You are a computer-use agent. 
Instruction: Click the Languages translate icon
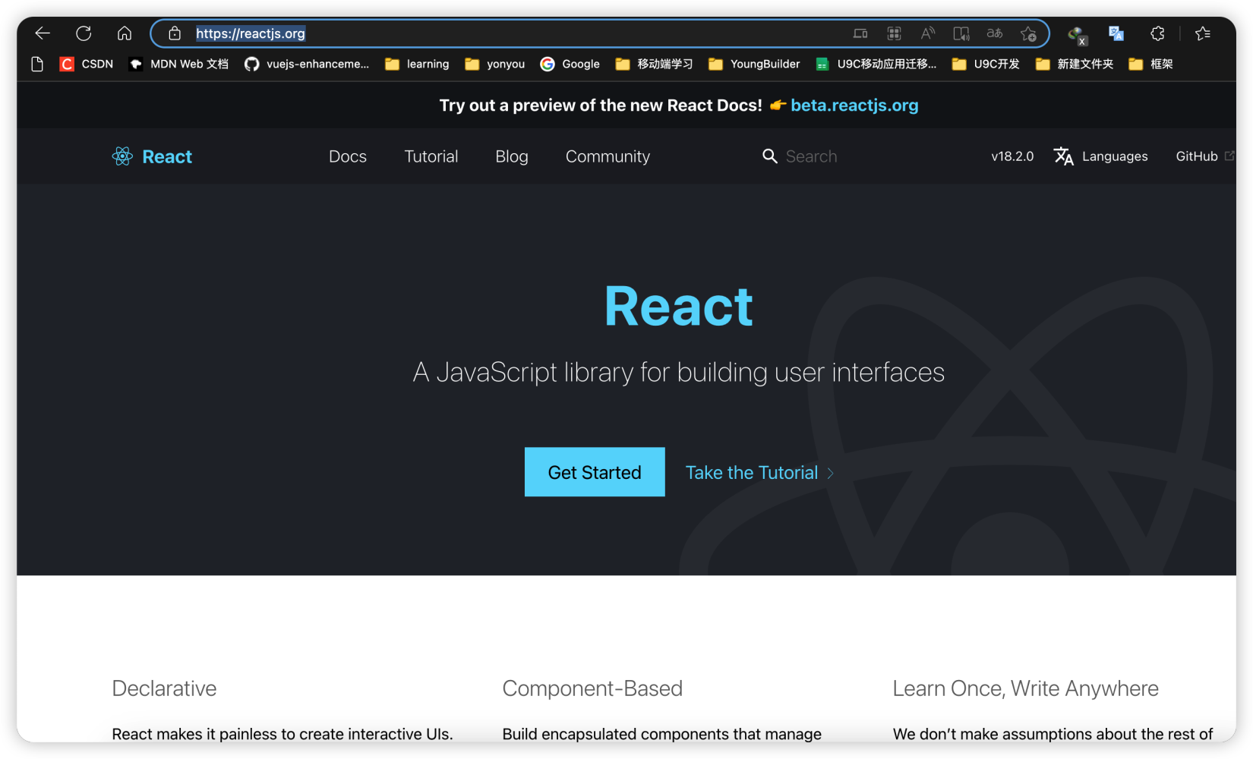[x=1064, y=156]
